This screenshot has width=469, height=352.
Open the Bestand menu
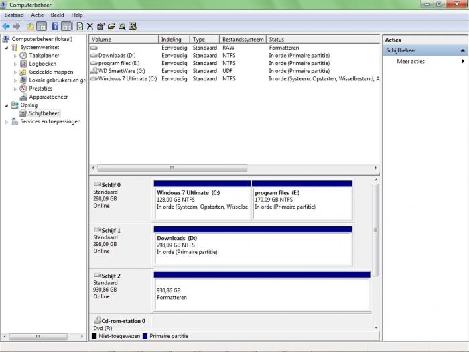click(x=14, y=15)
